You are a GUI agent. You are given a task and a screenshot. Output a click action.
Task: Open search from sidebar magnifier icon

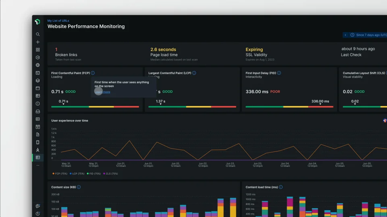(38, 35)
